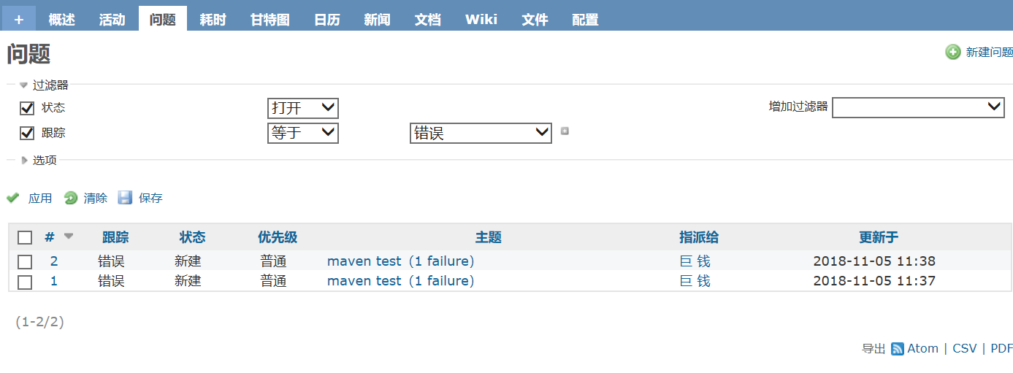Export the issue list as CSV
The image size is (1013, 373).
click(964, 349)
